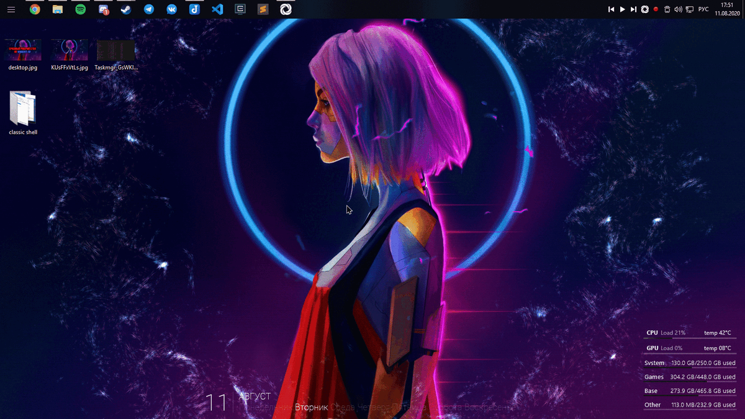Click the highlighted Вторник weekday
The height and width of the screenshot is (419, 745).
(311, 408)
